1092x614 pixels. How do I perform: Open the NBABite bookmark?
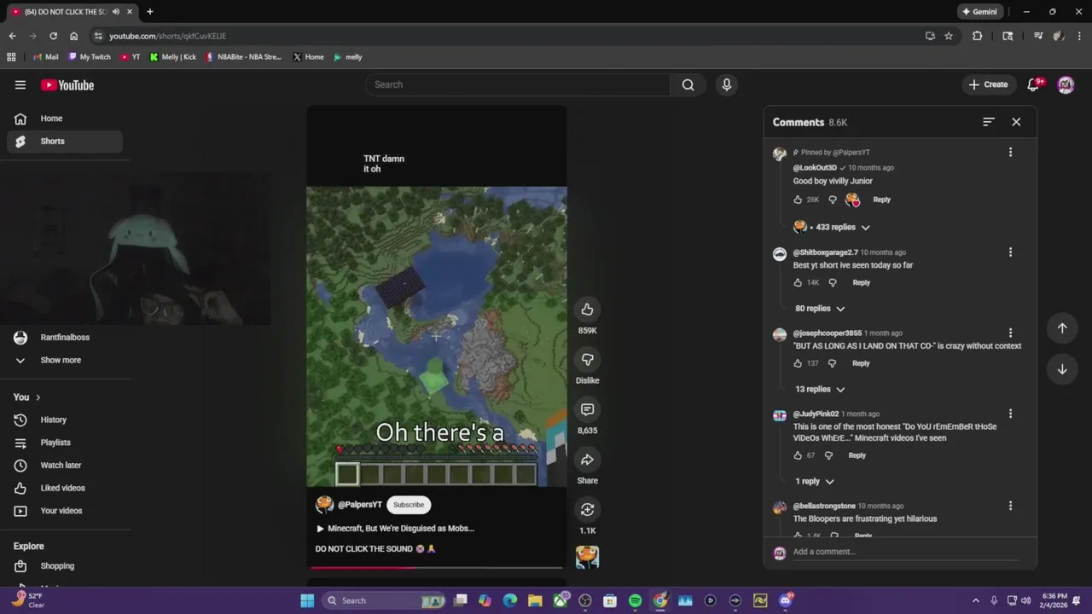pos(244,57)
